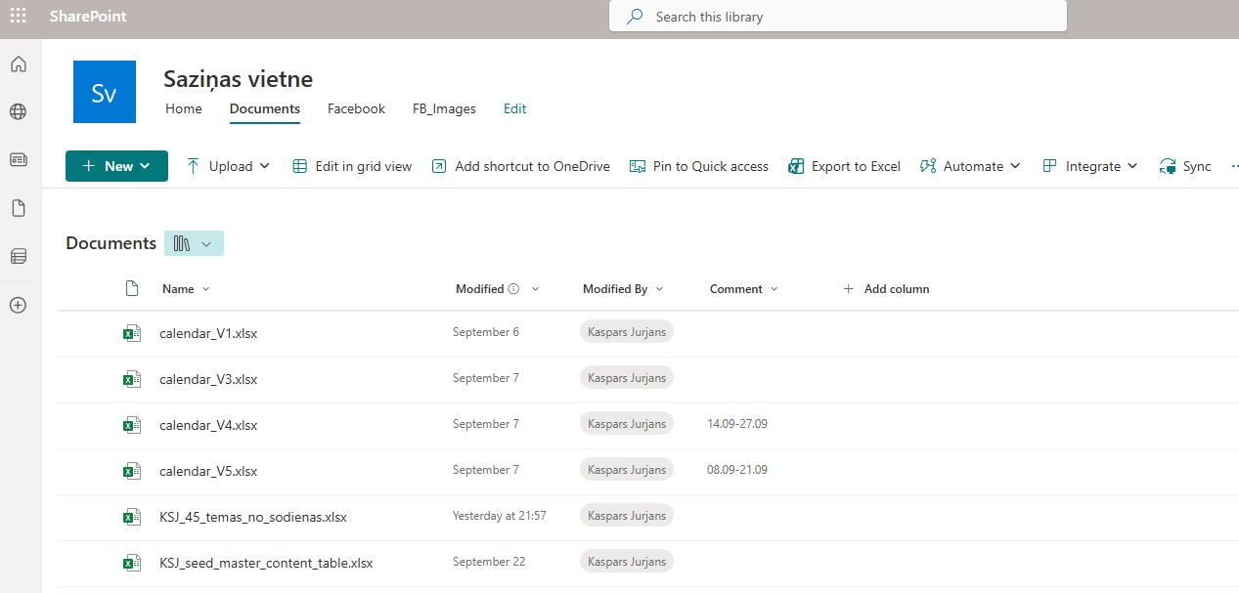Click the Add shortcut to OneDrive icon

click(x=439, y=166)
